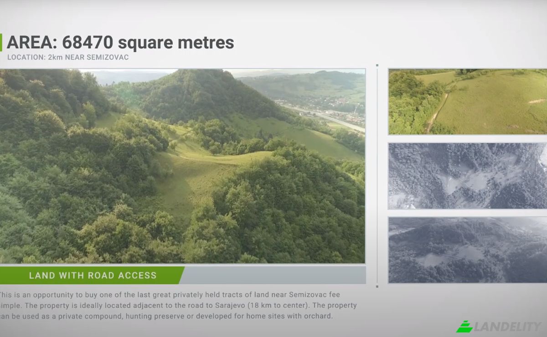Click the main aerial hillside photo
The width and height of the screenshot is (547, 337).
(182, 166)
